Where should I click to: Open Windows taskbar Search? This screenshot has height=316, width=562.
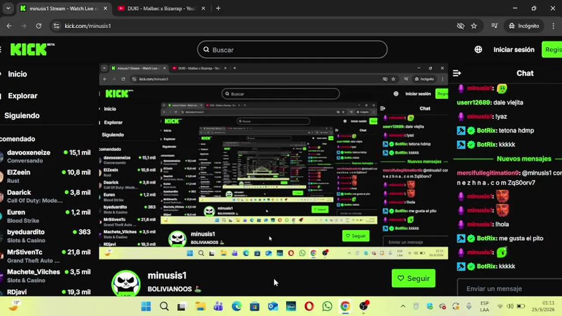(164, 306)
